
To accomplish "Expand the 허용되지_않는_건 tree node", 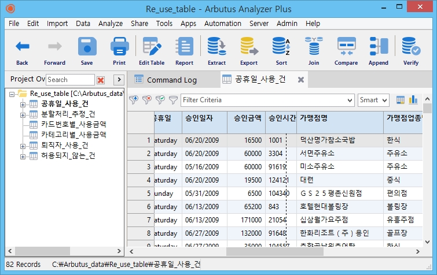I will [x=23, y=157].
